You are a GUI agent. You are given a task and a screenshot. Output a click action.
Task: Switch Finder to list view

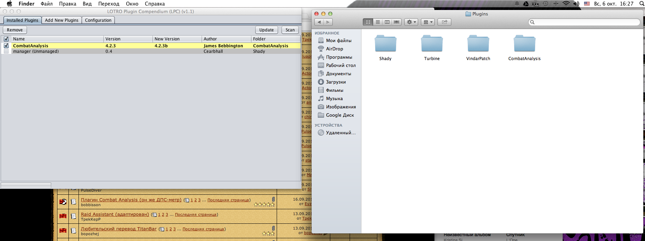(378, 22)
